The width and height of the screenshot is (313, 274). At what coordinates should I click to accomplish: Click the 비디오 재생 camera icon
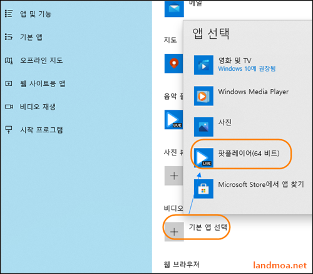[9, 107]
